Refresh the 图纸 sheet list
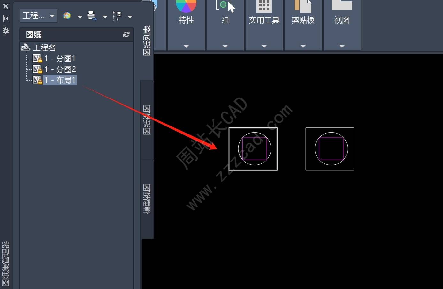The height and width of the screenshot is (289, 443). pos(126,34)
